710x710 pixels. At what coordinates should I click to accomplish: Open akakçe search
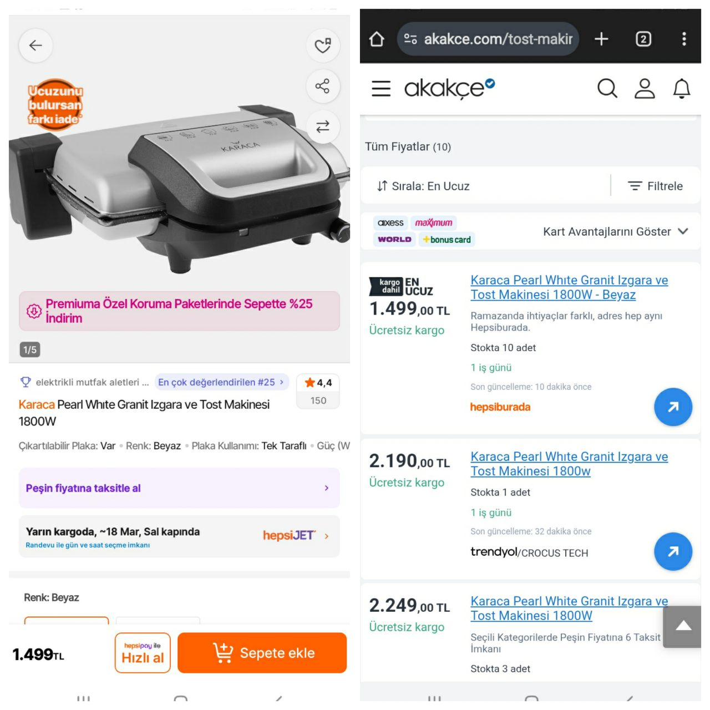tap(607, 88)
